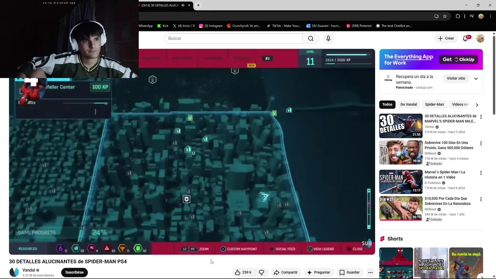The height and width of the screenshot is (279, 496).
Task: Click install app icon in address bar
Action: [436, 16]
